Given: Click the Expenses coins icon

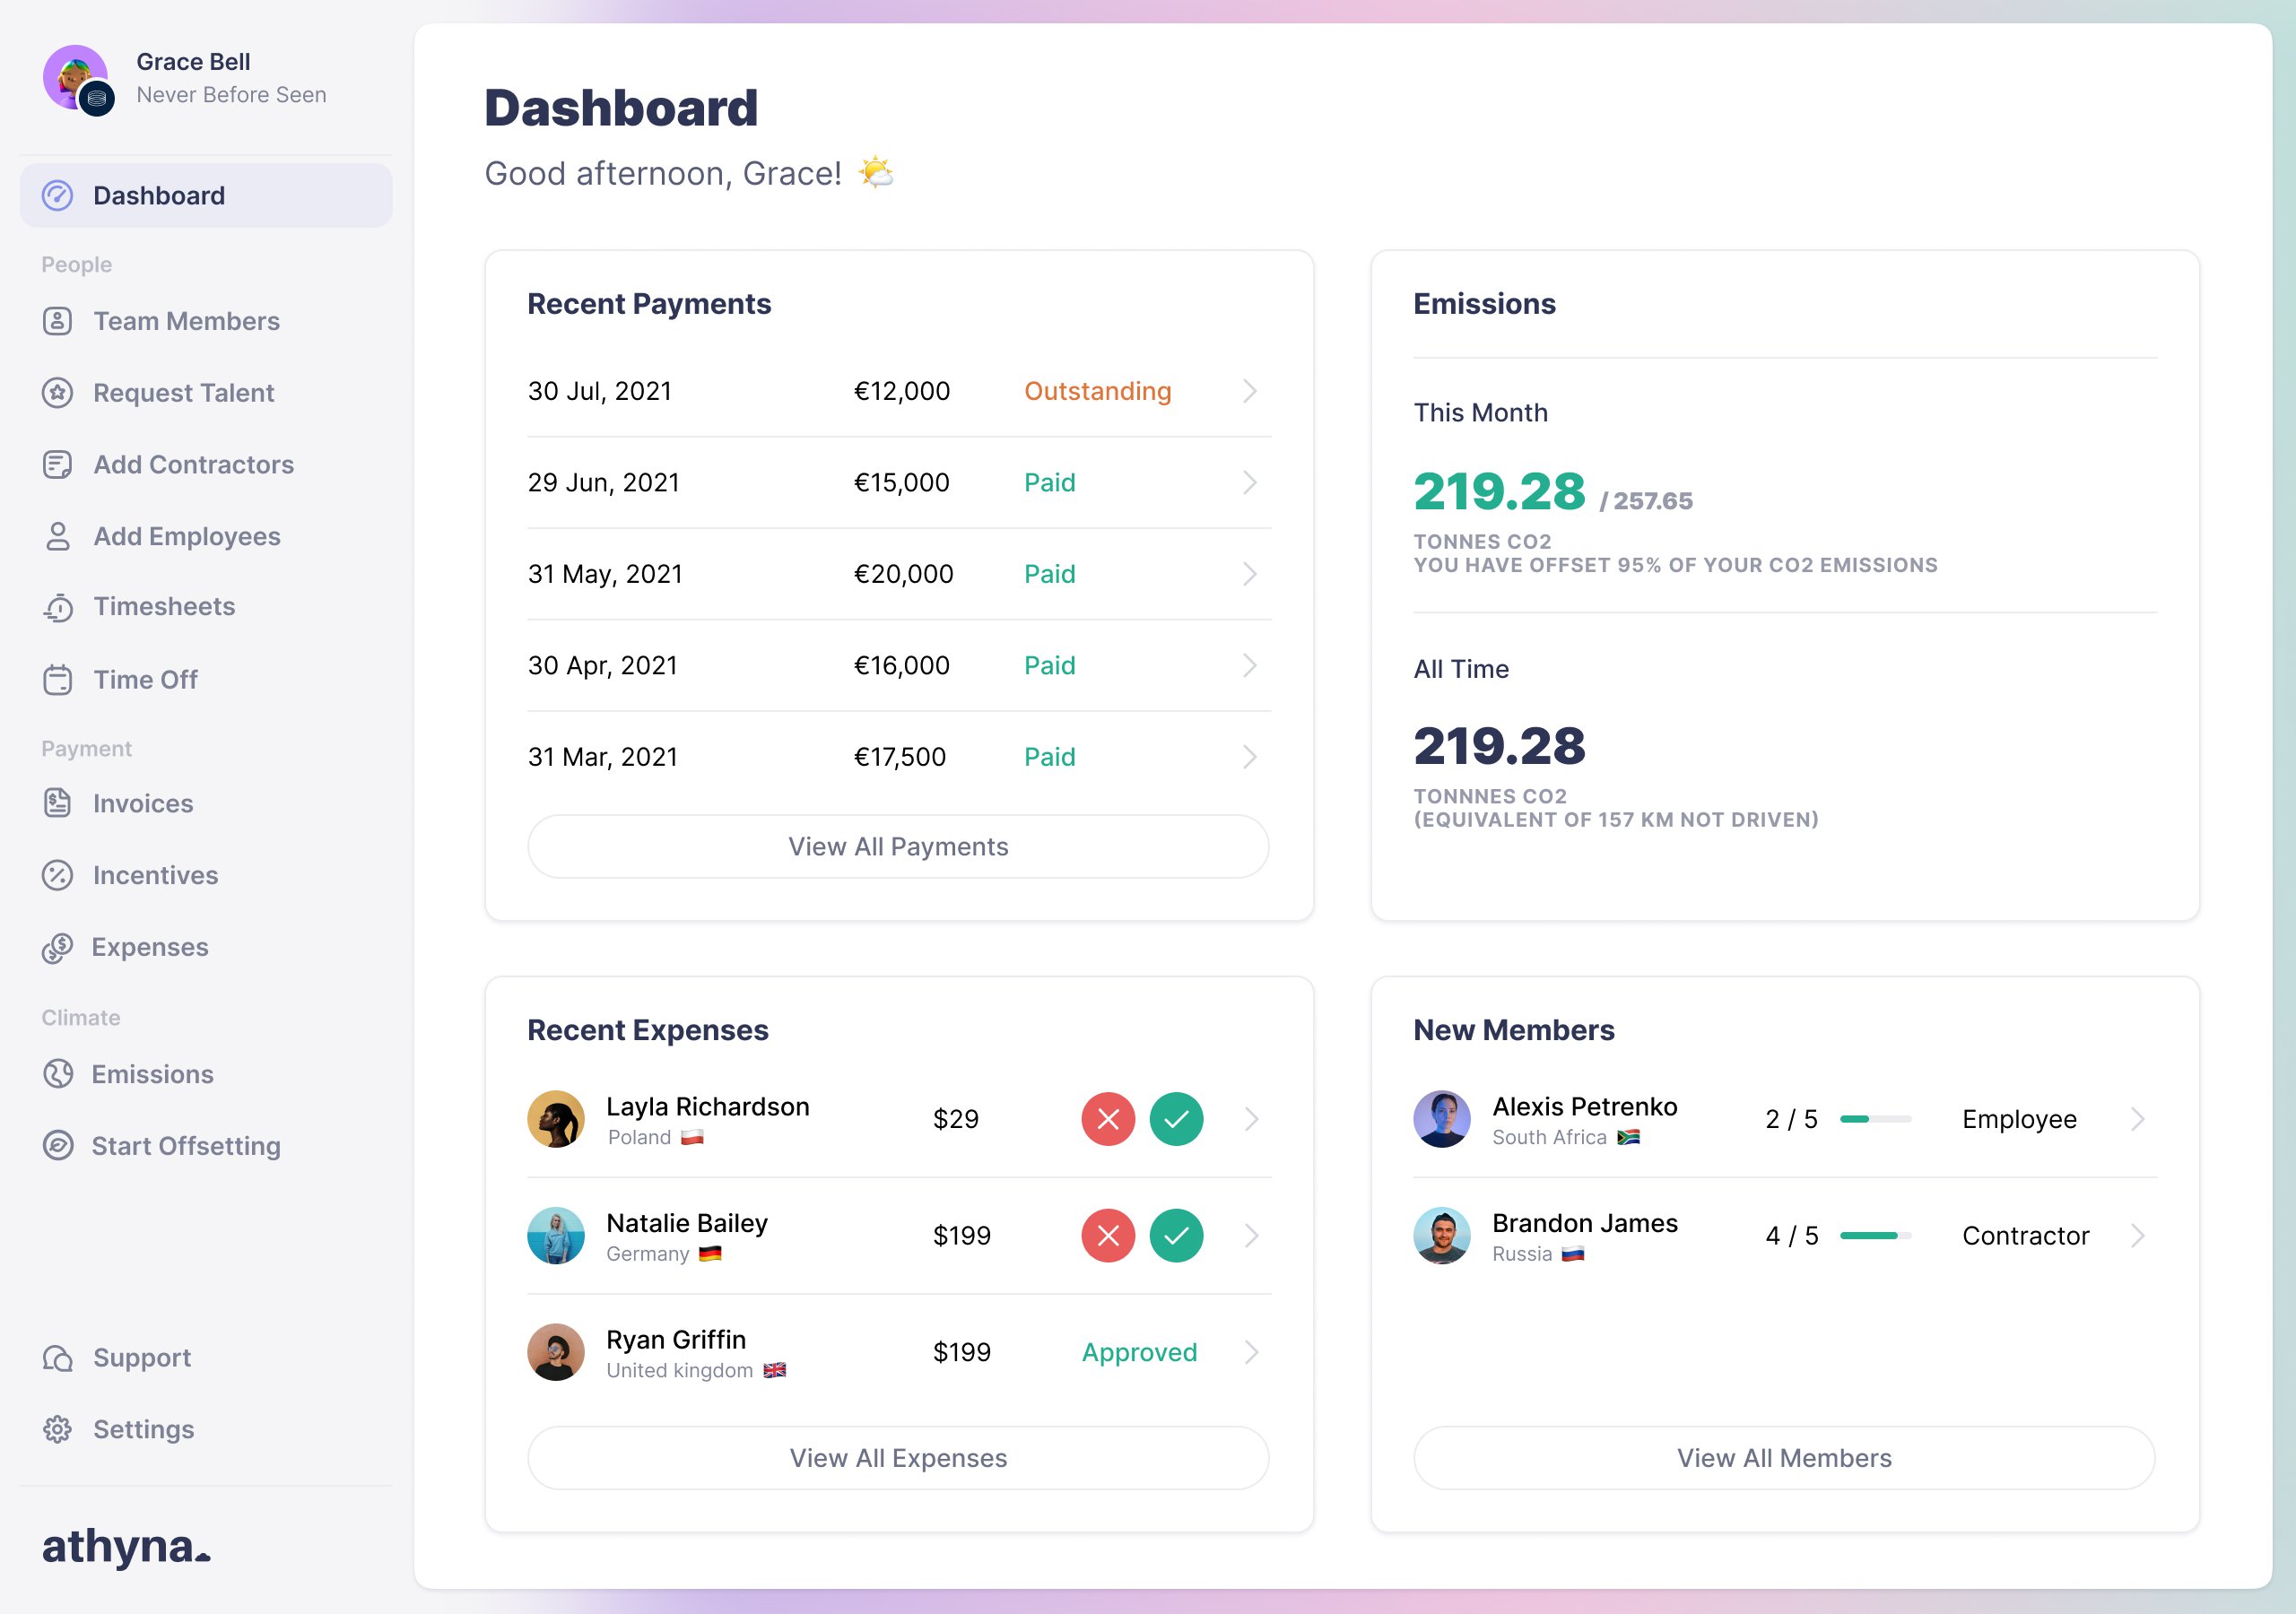Looking at the screenshot, I should 57,947.
